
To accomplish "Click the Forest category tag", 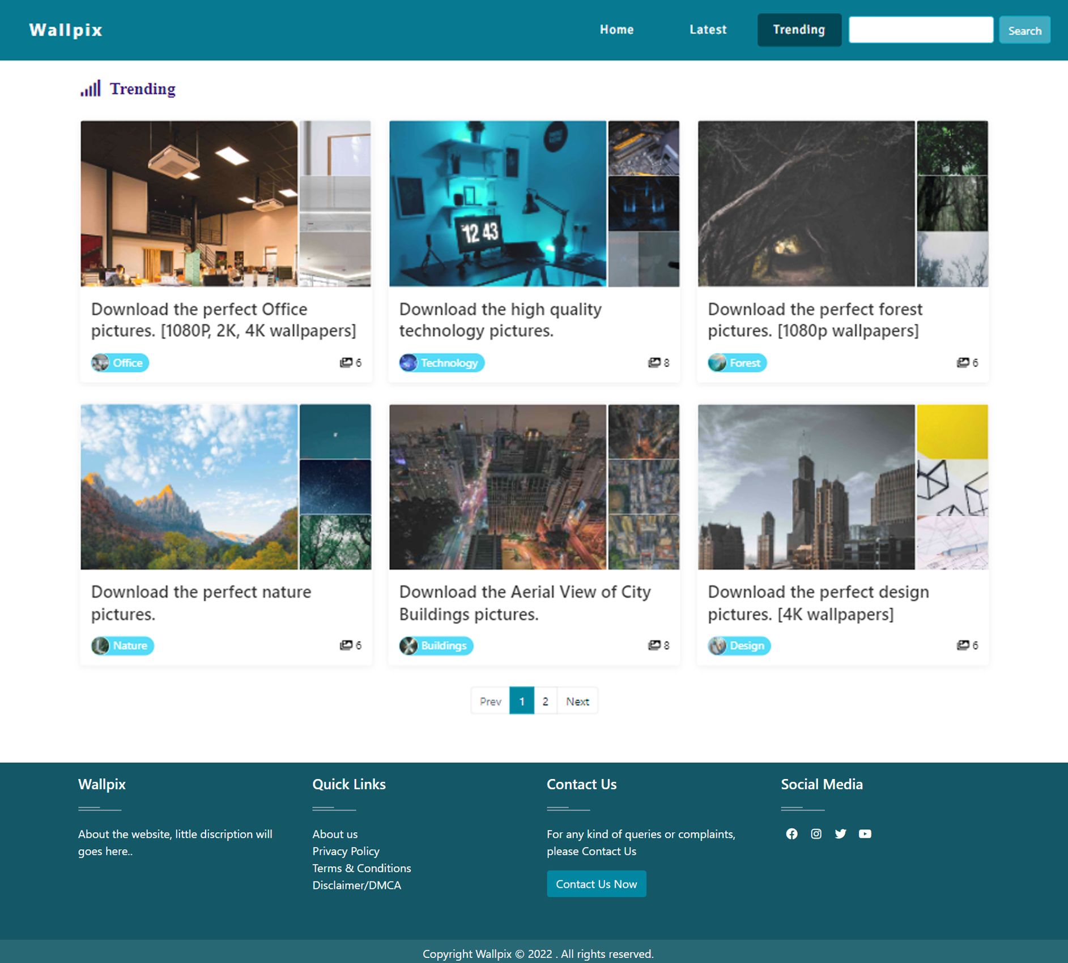I will (x=737, y=362).
